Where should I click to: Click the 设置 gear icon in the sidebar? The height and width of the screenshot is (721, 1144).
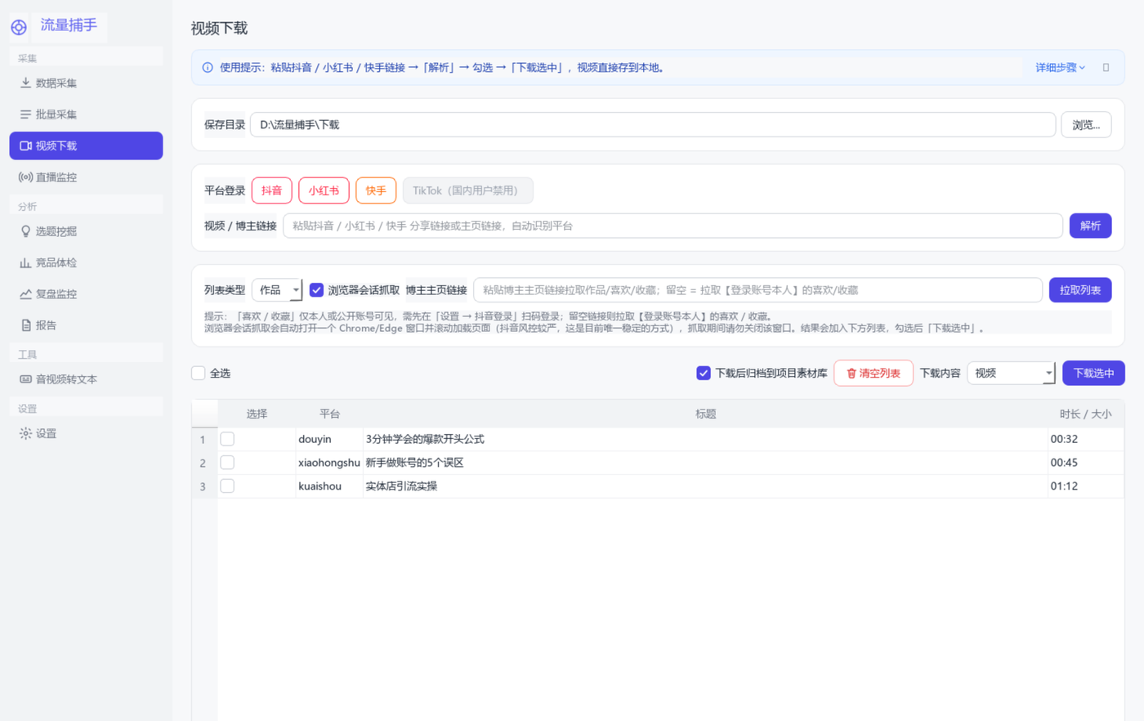(x=25, y=433)
